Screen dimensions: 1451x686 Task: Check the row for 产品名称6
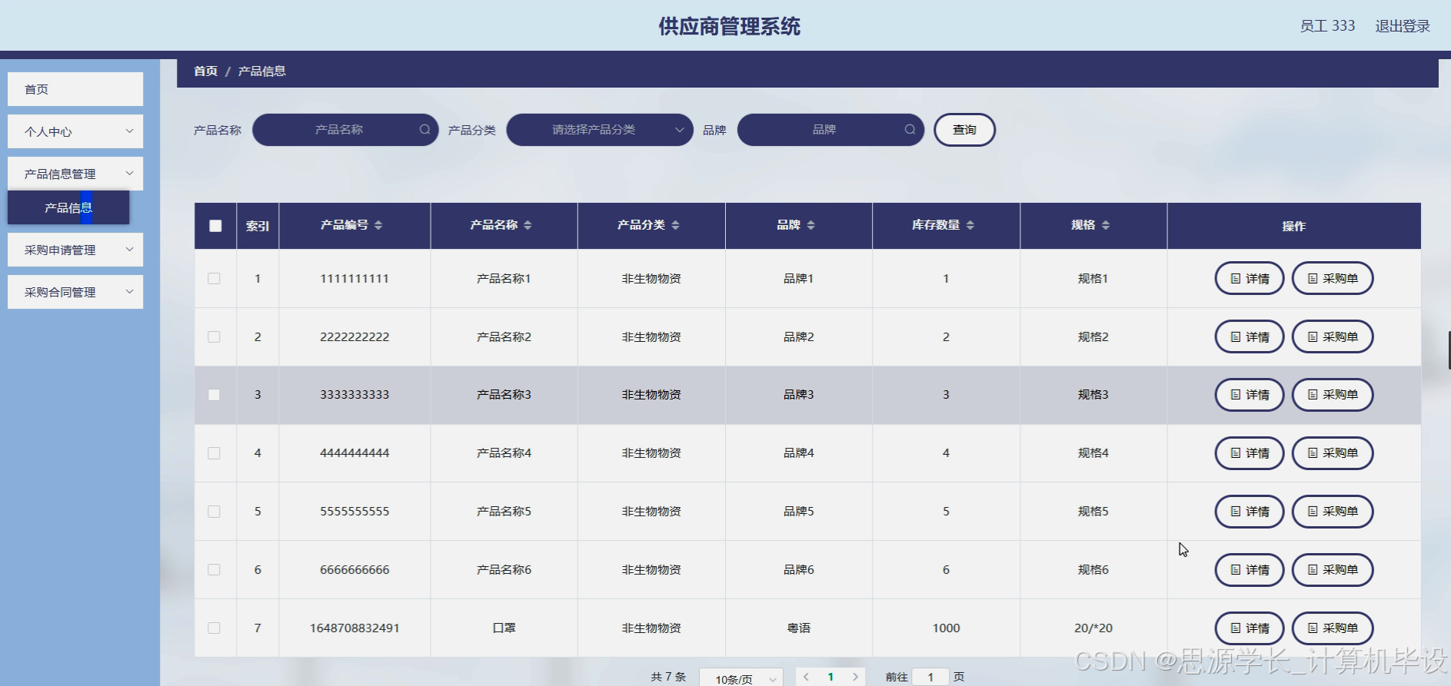(215, 570)
